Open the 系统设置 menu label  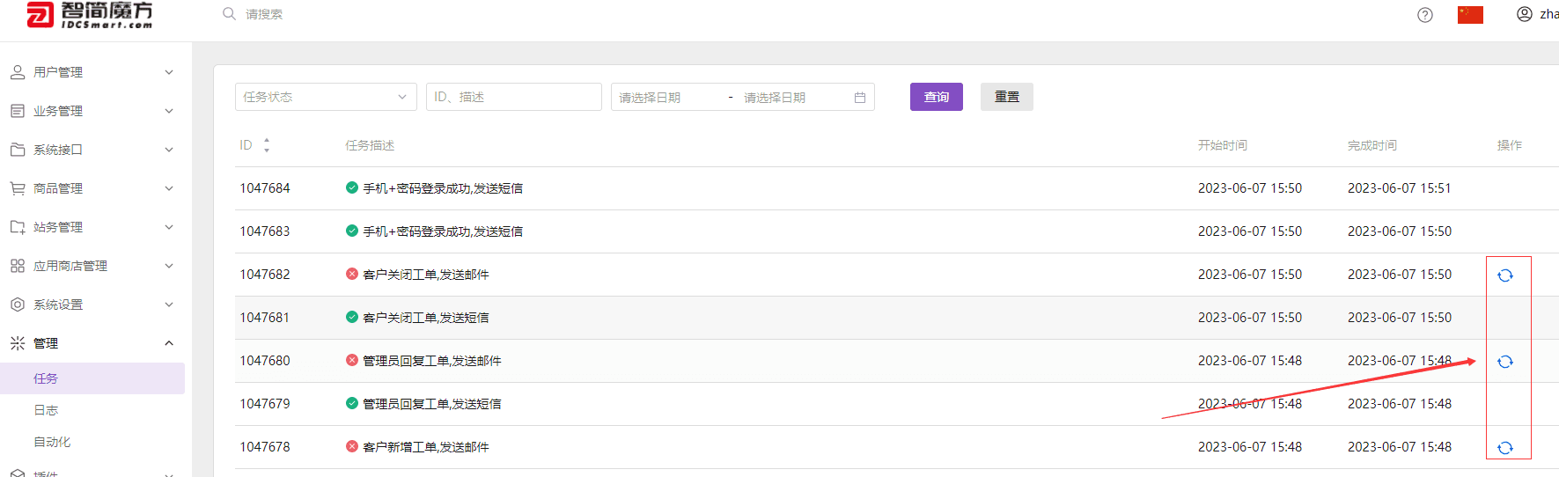point(58,305)
